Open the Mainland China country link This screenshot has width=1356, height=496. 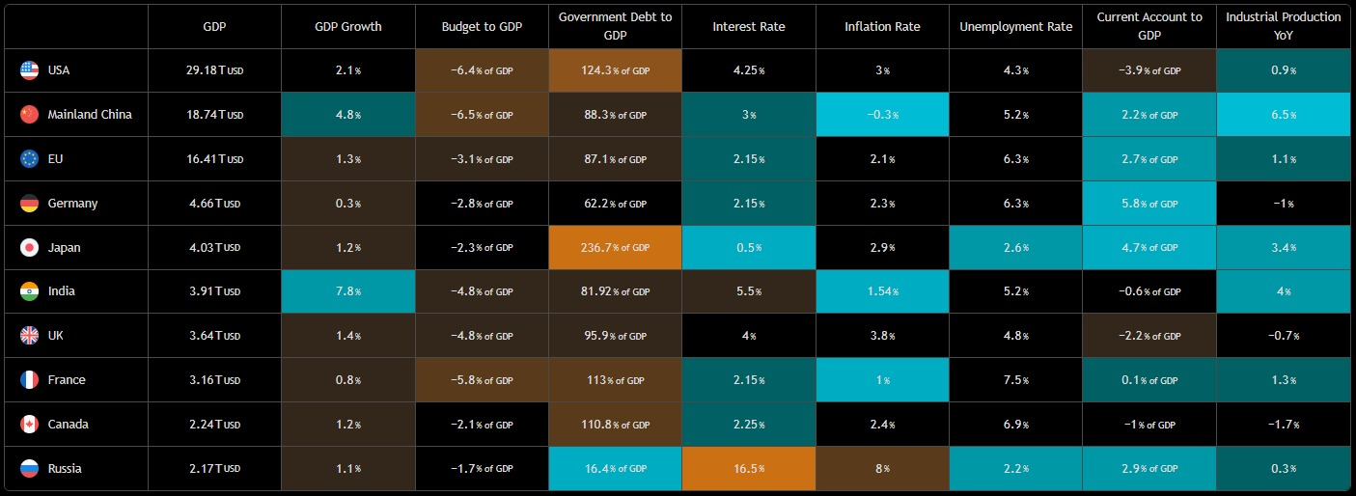(x=90, y=115)
